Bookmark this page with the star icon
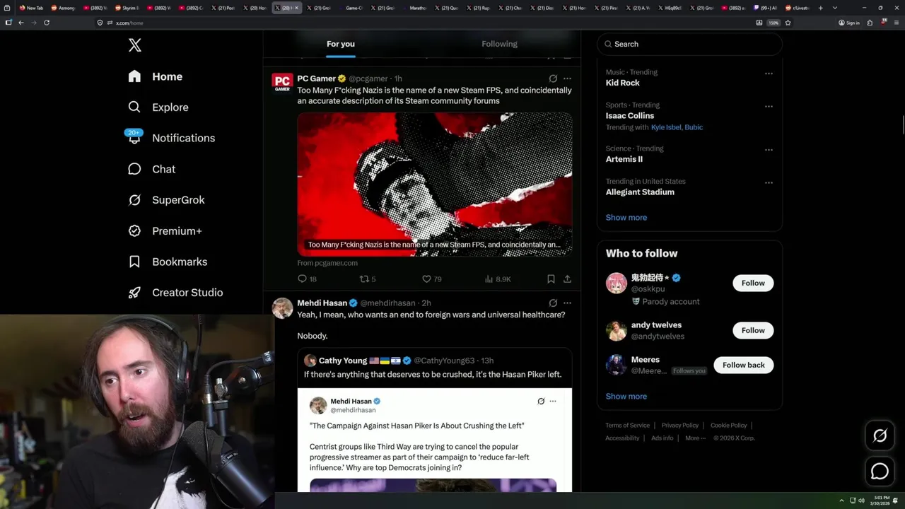Viewport: 905px width, 509px height. [x=788, y=23]
